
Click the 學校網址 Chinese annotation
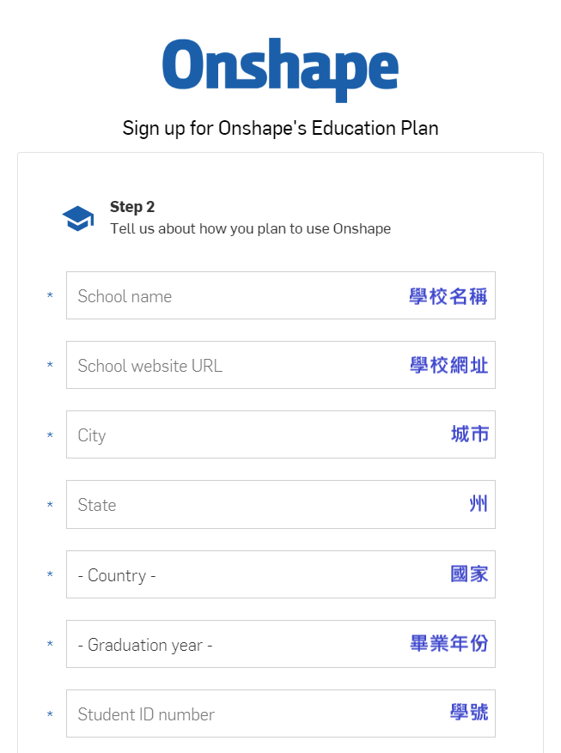449,366
